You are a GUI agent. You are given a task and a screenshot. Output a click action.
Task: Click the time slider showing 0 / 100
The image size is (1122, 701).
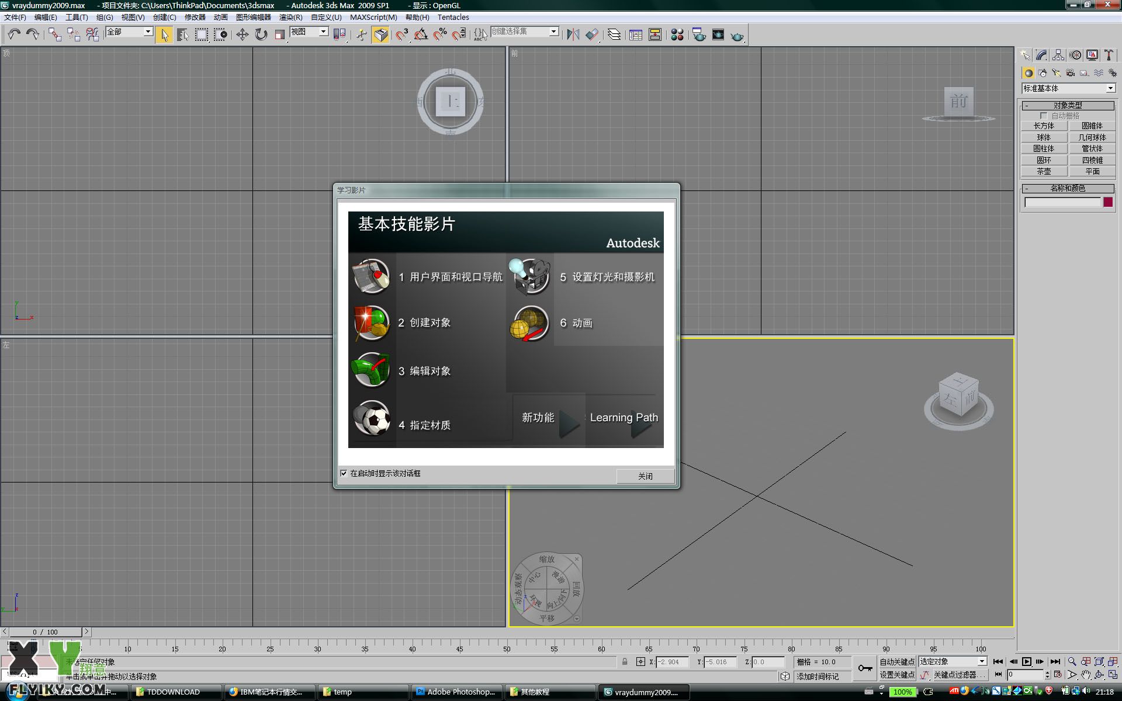pos(46,632)
